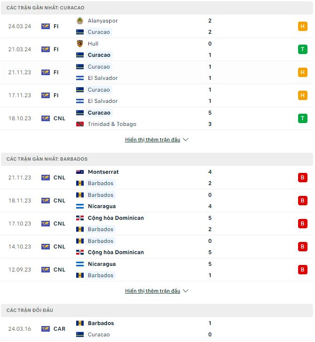The image size is (315, 342).
Task: Click the El Salvador flag on 21.11.23 match
Action: 80,78
